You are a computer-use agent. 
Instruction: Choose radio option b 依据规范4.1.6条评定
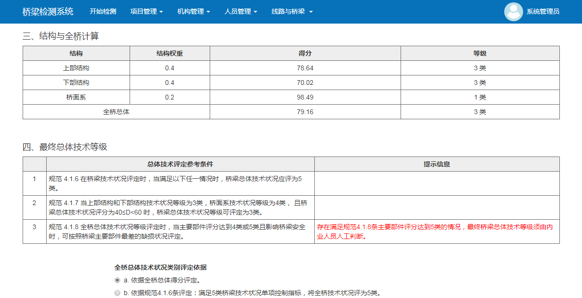[117, 293]
